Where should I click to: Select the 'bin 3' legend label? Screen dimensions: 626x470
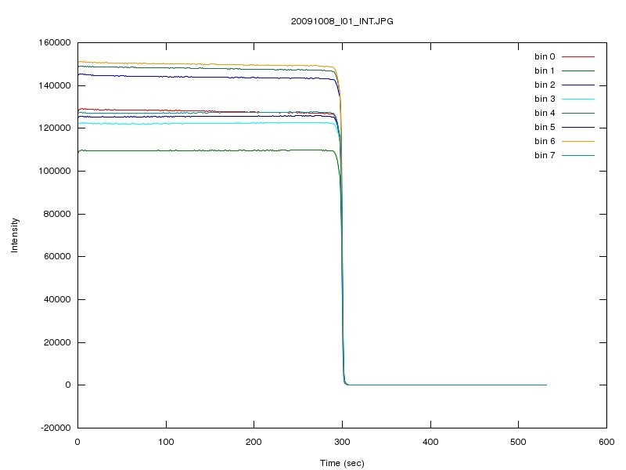pos(545,99)
